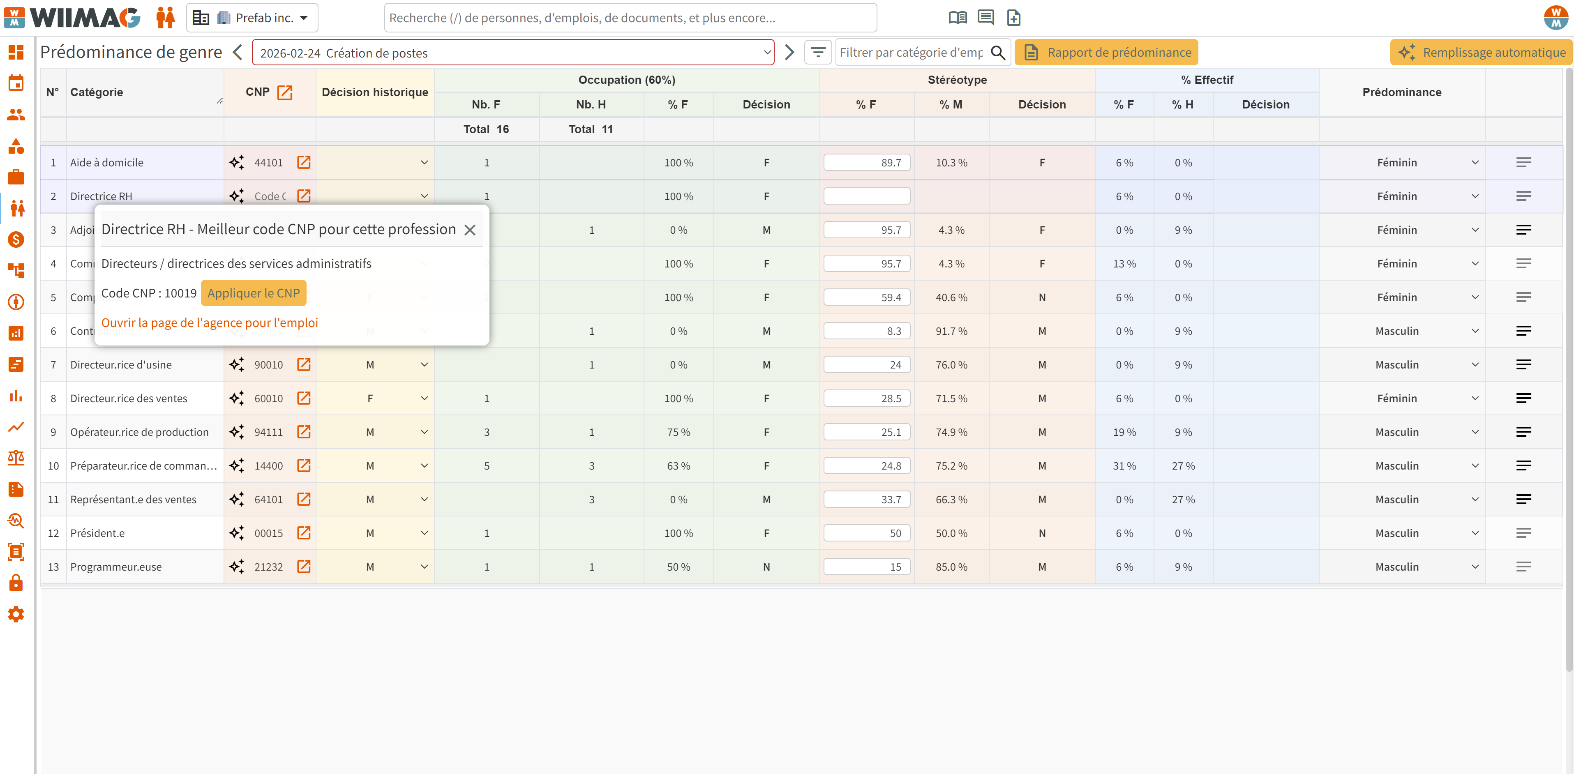Screen dimensions: 1574x774
Task: Open the Prefab inc. company dropdown
Action: pos(252,18)
